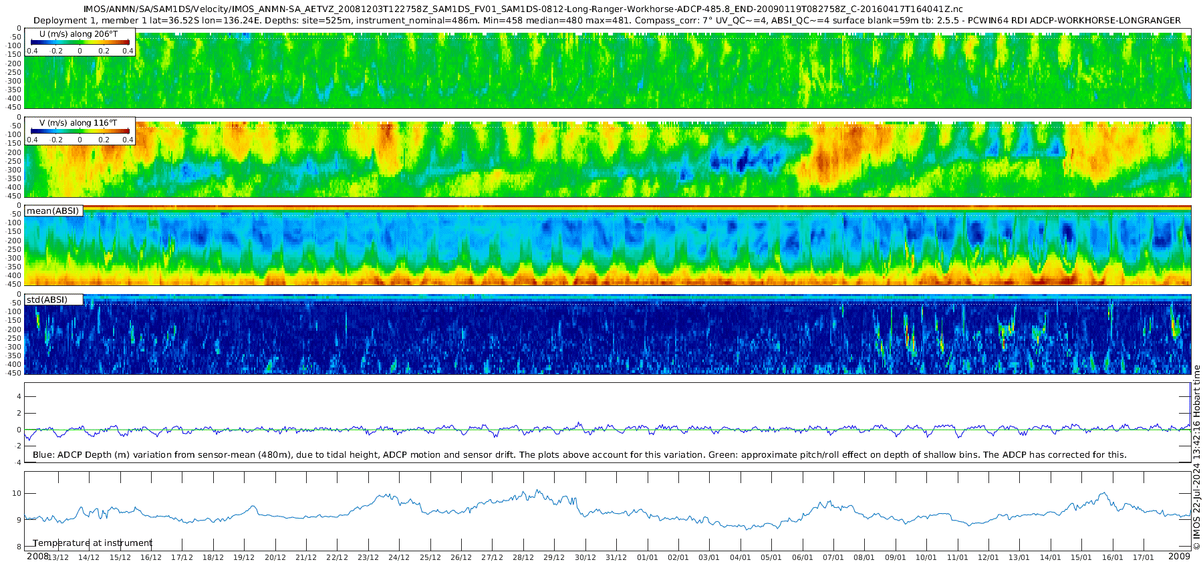Screen dimensions: 1203x568
Task: Click the '02/01' date tick label
Action: coord(678,558)
